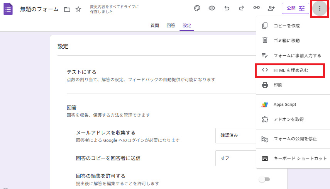Click the three-dot more options button

320,8
